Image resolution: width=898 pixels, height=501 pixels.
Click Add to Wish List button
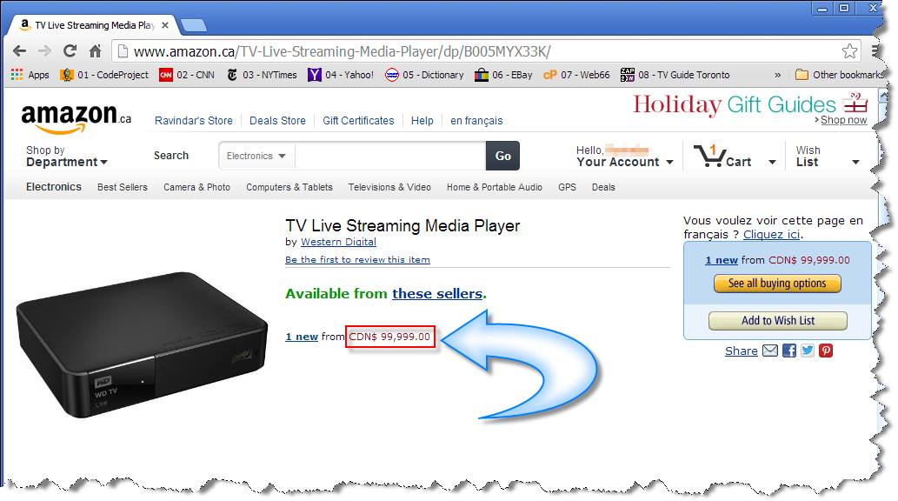tap(778, 320)
